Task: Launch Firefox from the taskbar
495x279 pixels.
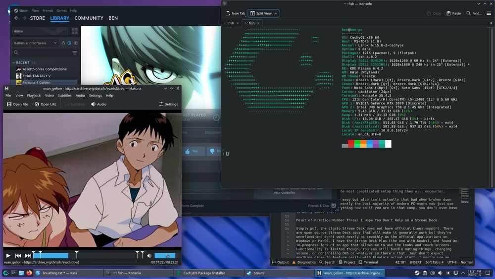Action: [29, 273]
